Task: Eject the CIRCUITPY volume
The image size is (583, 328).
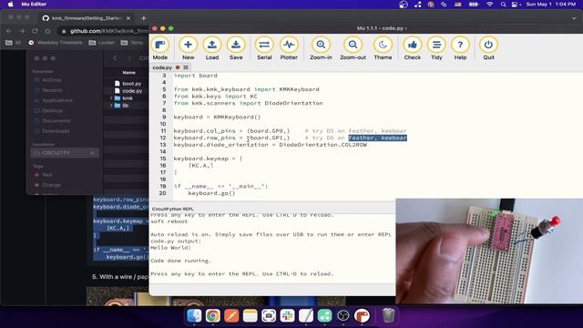Action: coord(92,153)
